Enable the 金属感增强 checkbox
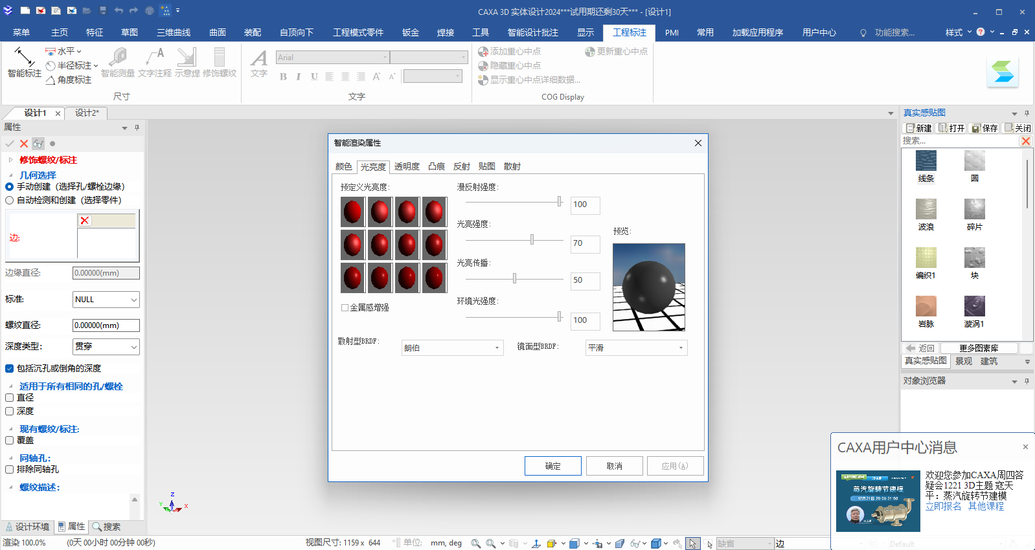 [345, 308]
